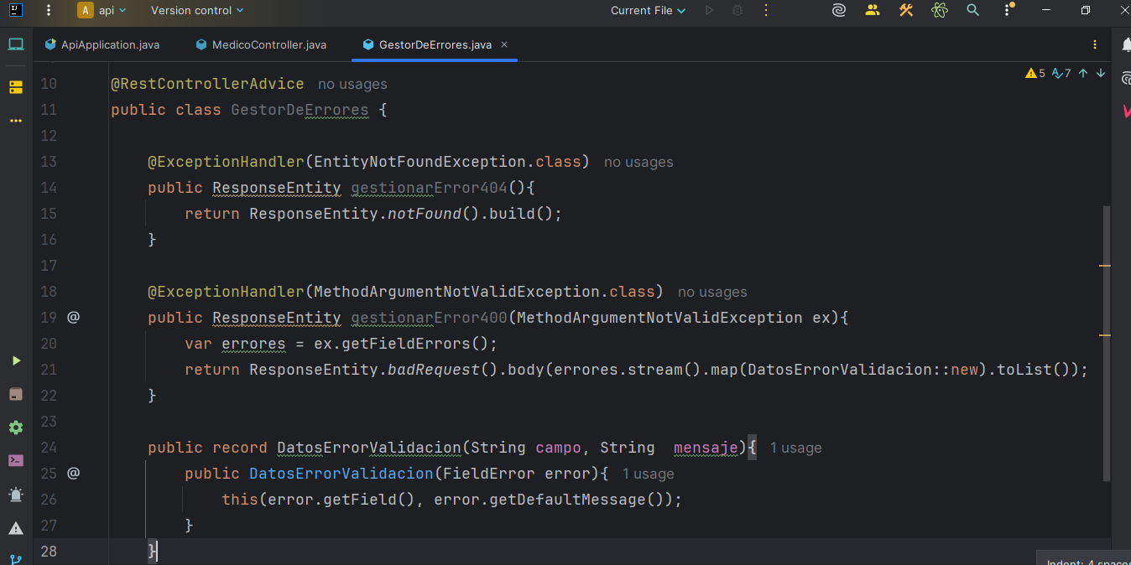Click line number 28 in the gutter
This screenshot has width=1131, height=565.
[49, 551]
